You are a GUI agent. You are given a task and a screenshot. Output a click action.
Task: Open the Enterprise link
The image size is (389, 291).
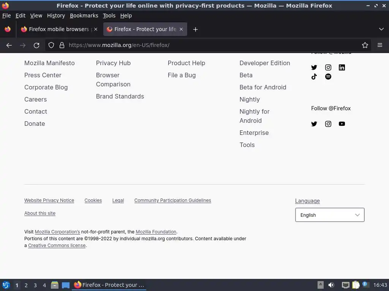click(x=254, y=133)
